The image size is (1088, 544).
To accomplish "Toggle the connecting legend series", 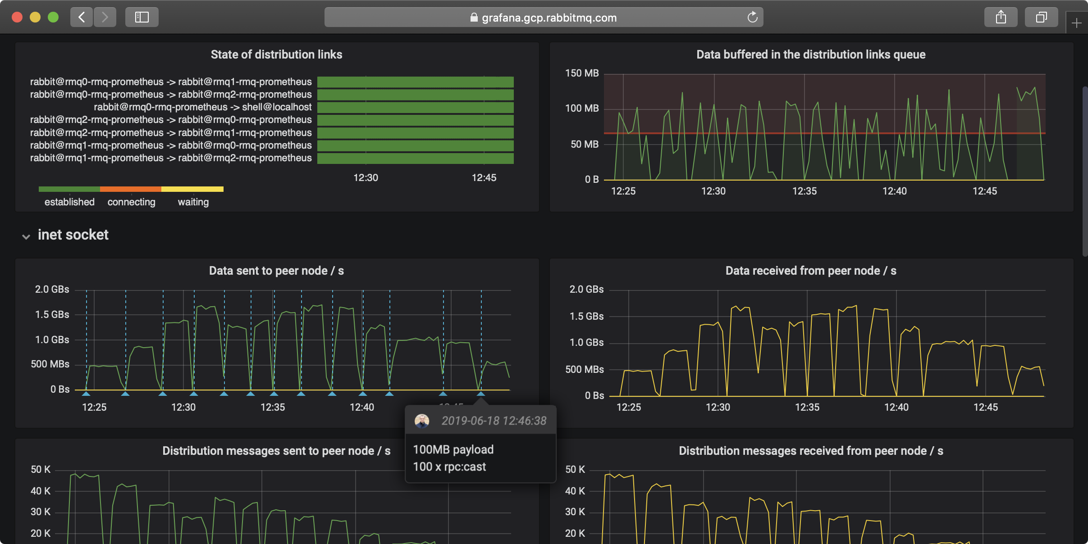I will tap(131, 202).
